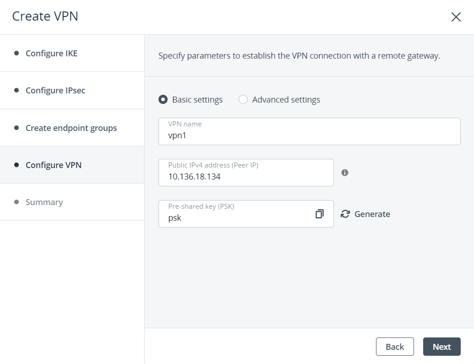Open the Configure IKE wizard step
This screenshot has width=474, height=364.
(x=51, y=53)
